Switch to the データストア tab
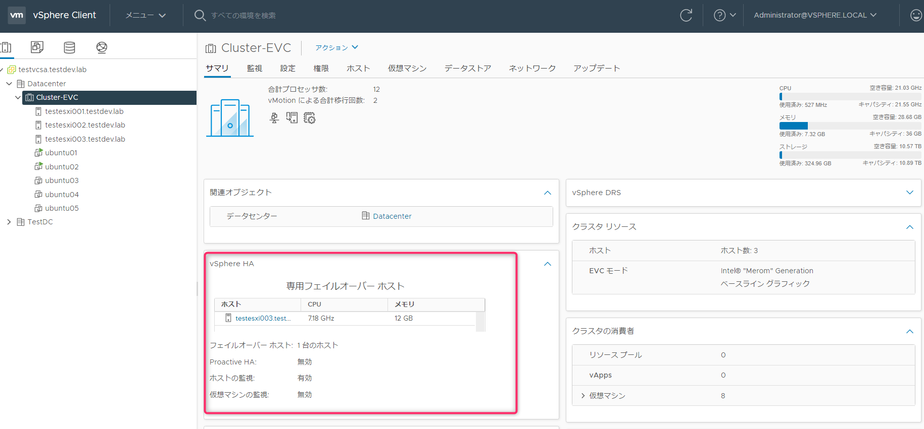Screen dimensions: 924x429 tap(468, 68)
